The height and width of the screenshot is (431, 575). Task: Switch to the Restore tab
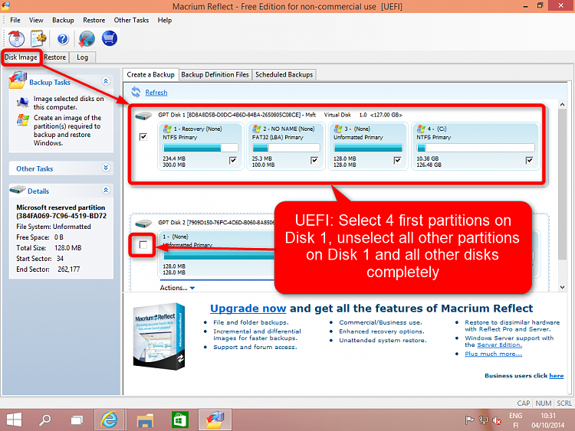point(55,57)
